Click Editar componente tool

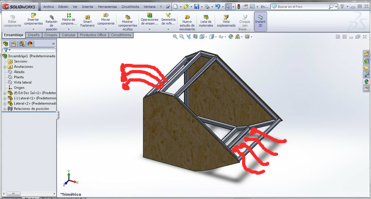point(12,21)
